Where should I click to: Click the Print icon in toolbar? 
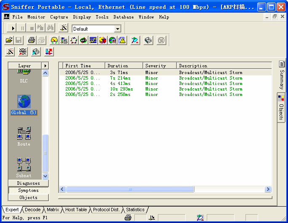[x=31, y=40]
